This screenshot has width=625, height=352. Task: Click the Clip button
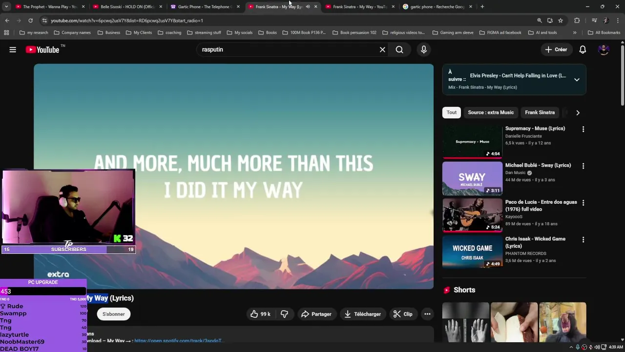coord(403,314)
